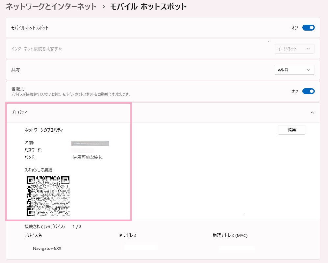
Task: Click the 物理アドレス (MAC) column header
Action: pos(230,235)
